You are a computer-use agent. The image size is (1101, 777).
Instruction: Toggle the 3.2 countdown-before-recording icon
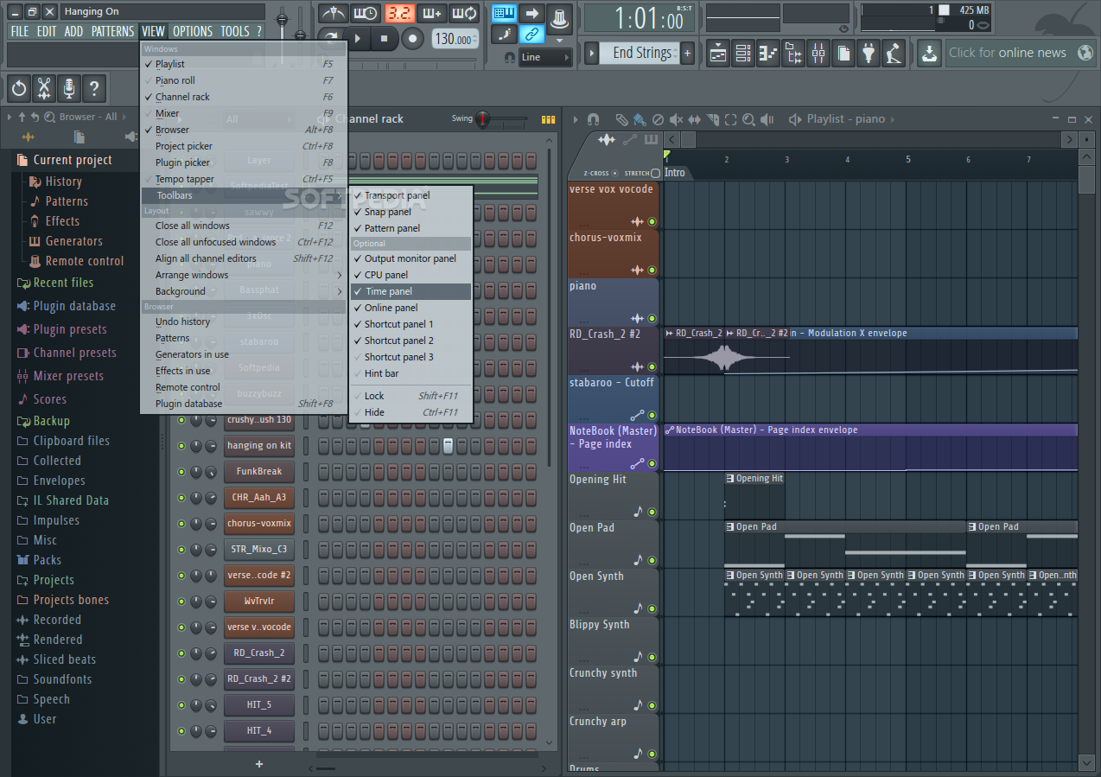point(398,13)
